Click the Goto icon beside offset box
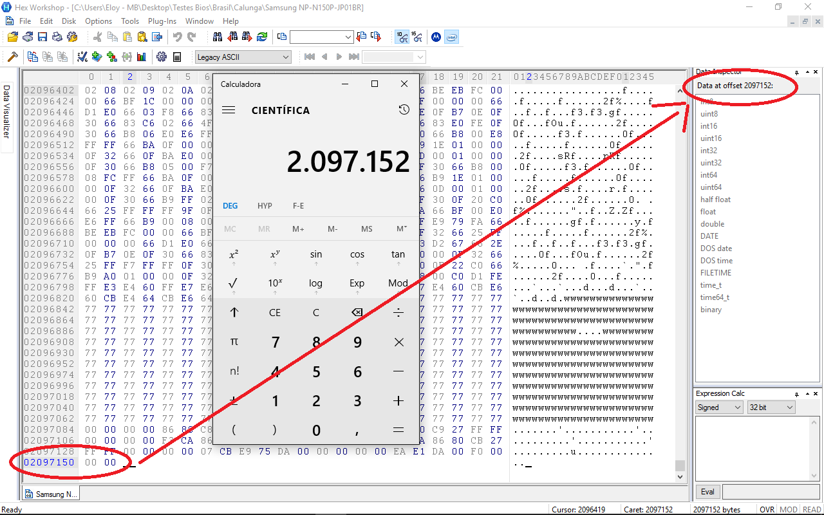 (282, 37)
